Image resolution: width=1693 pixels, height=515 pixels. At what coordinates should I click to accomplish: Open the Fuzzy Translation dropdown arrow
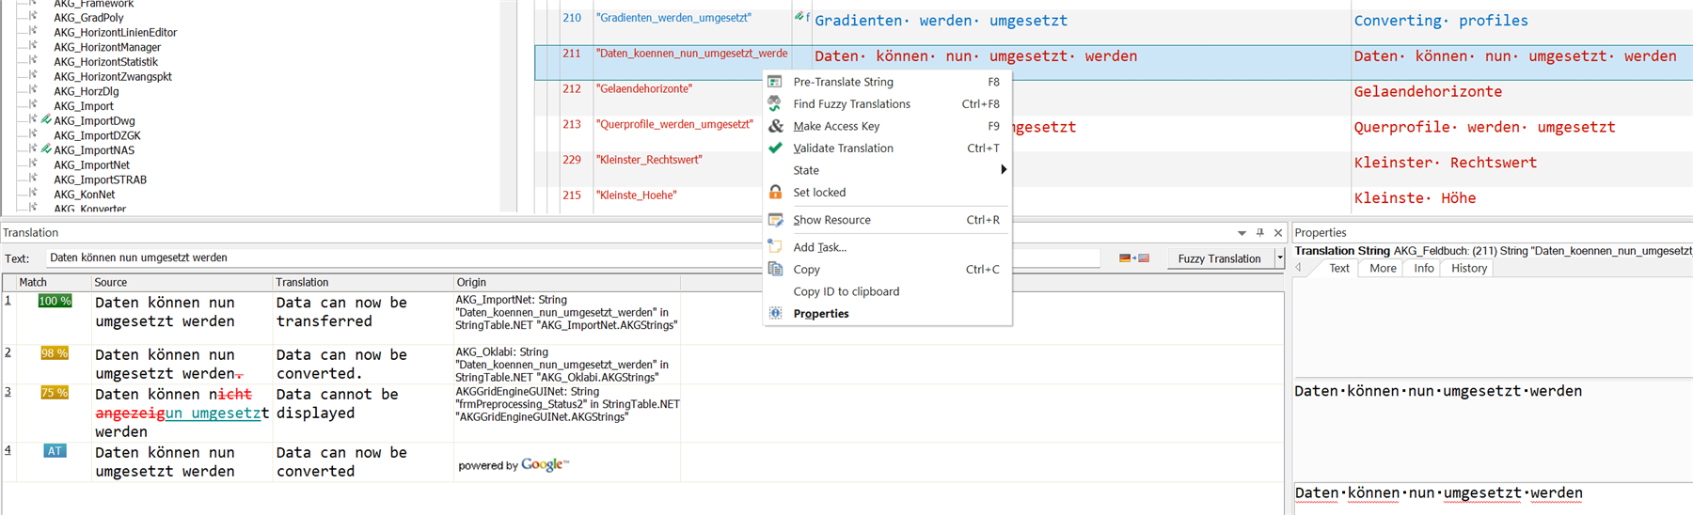coord(1279,258)
